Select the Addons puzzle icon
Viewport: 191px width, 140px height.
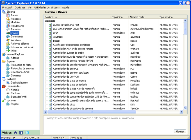tap(8, 58)
